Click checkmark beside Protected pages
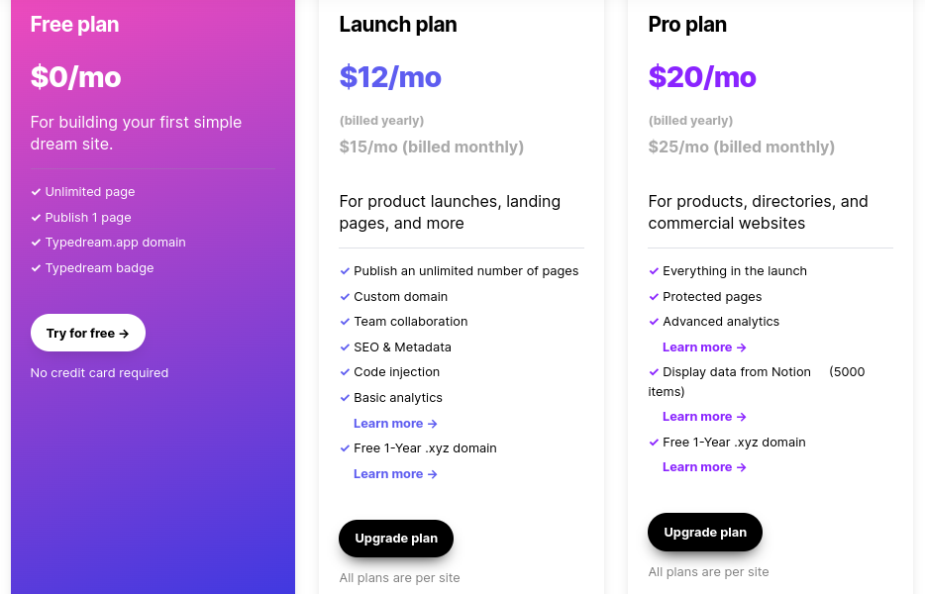Viewport: 925px width, 594px height. pyautogui.click(x=654, y=297)
